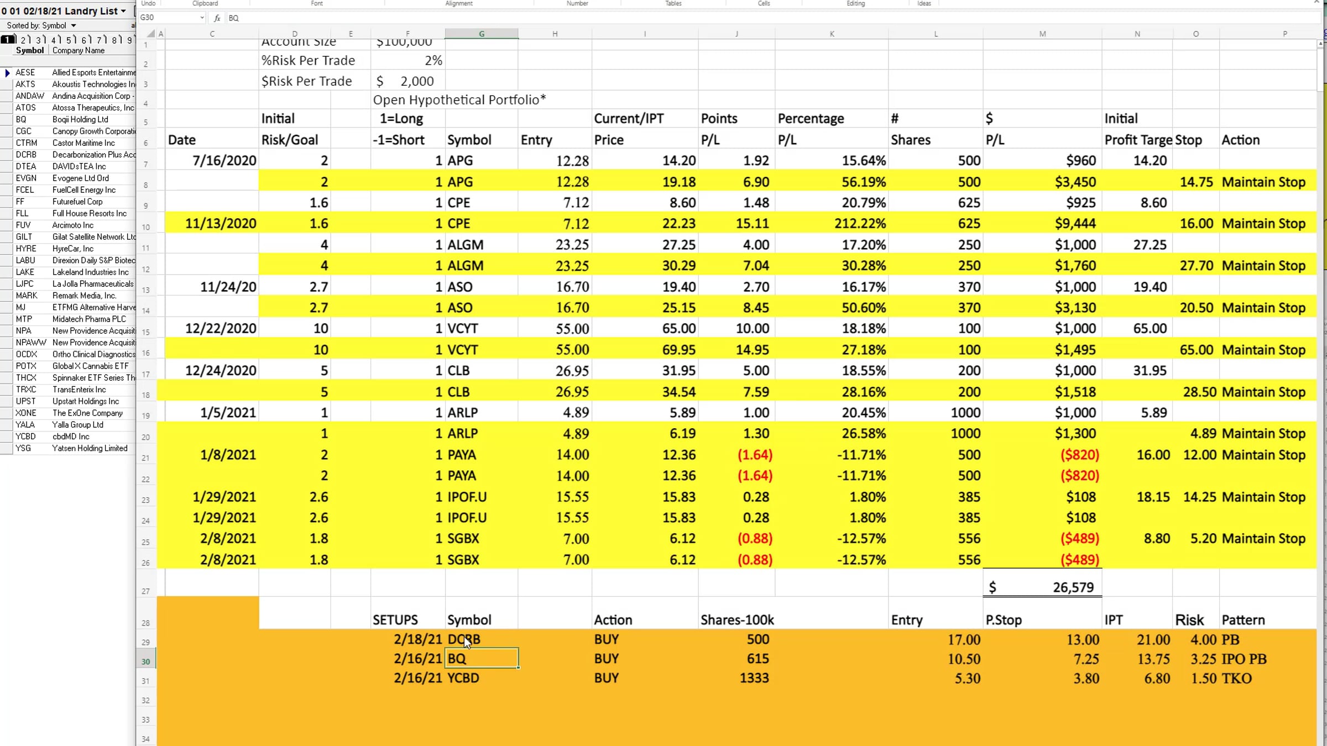Viewport: 1327px width, 746px height.
Task: Select YSG Yatsen Holding Limited in watchlist
Action: (x=67, y=448)
